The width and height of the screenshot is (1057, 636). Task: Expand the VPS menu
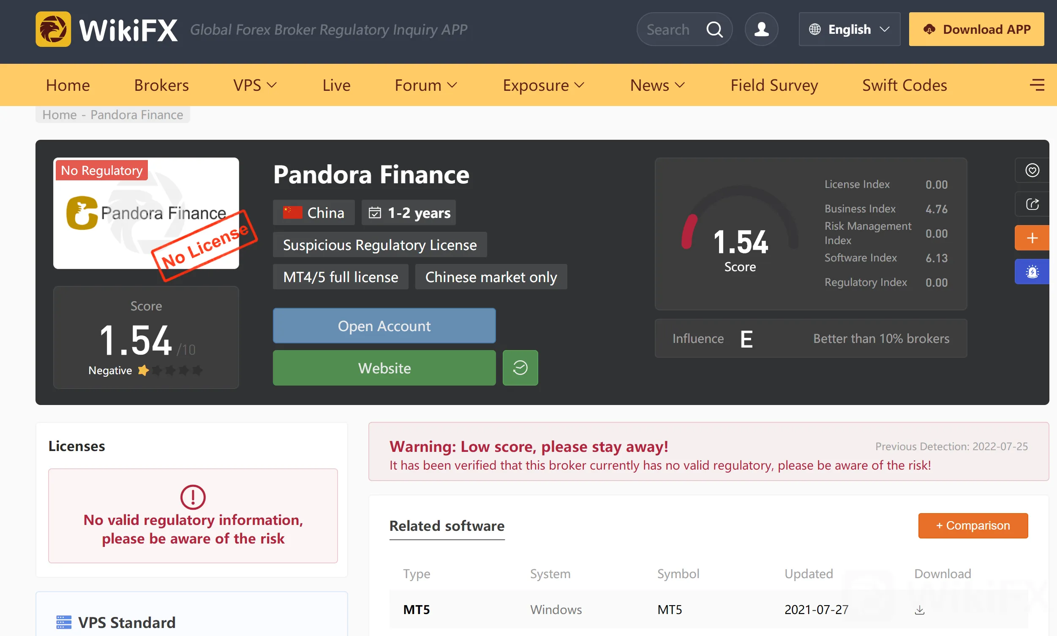(255, 85)
